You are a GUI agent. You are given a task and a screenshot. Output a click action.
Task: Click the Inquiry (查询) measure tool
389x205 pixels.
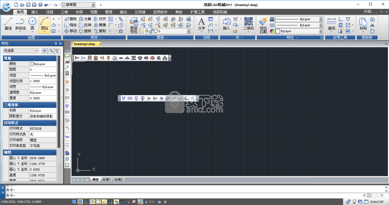tap(331, 25)
